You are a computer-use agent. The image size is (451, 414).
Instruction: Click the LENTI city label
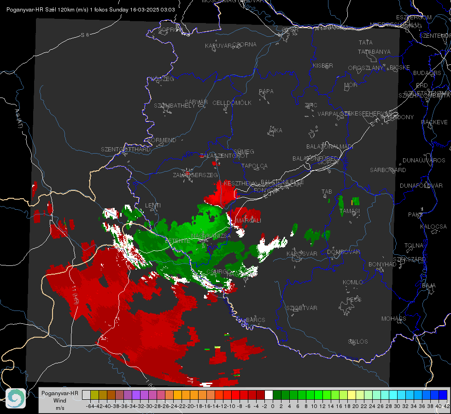pyautogui.click(x=153, y=206)
